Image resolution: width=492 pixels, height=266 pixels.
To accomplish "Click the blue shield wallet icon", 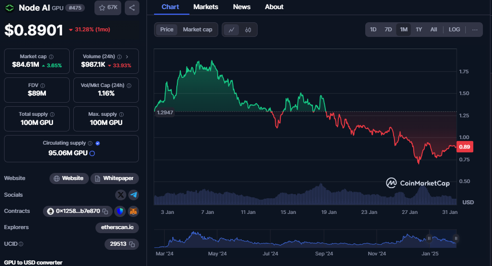I will click(x=120, y=211).
